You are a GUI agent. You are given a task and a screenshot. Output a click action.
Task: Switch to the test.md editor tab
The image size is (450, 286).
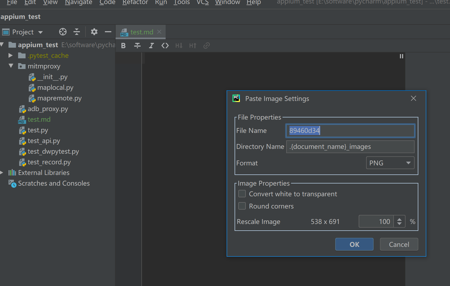141,32
